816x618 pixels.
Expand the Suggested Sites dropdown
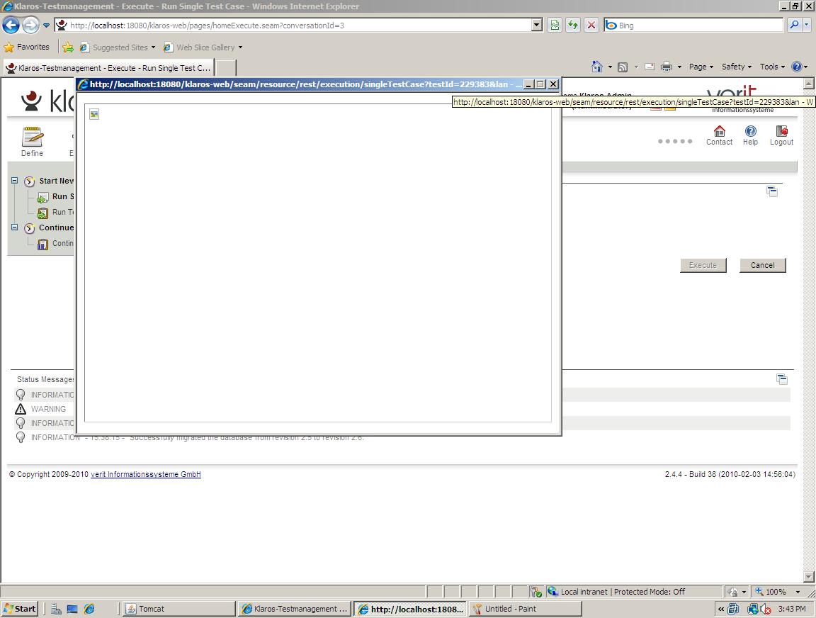point(153,47)
